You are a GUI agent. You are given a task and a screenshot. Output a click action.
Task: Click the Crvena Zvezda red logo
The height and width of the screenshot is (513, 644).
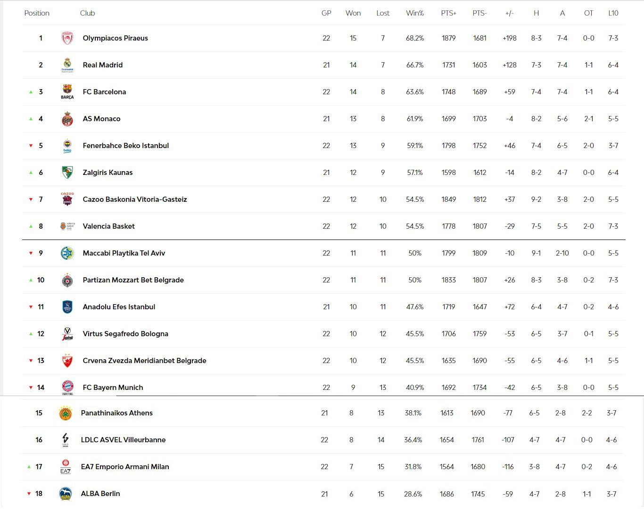[67, 361]
